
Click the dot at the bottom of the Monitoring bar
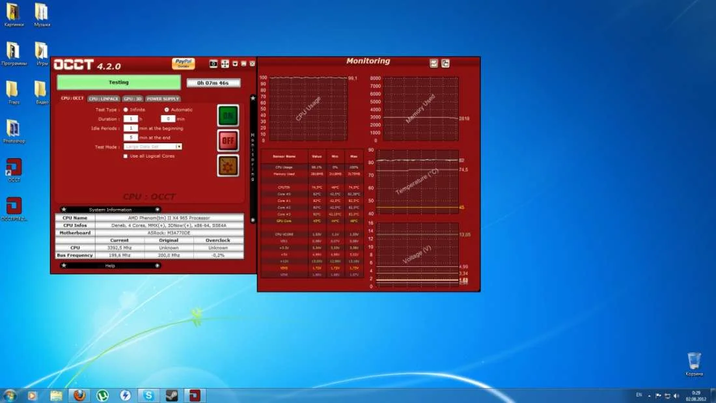pos(253,220)
